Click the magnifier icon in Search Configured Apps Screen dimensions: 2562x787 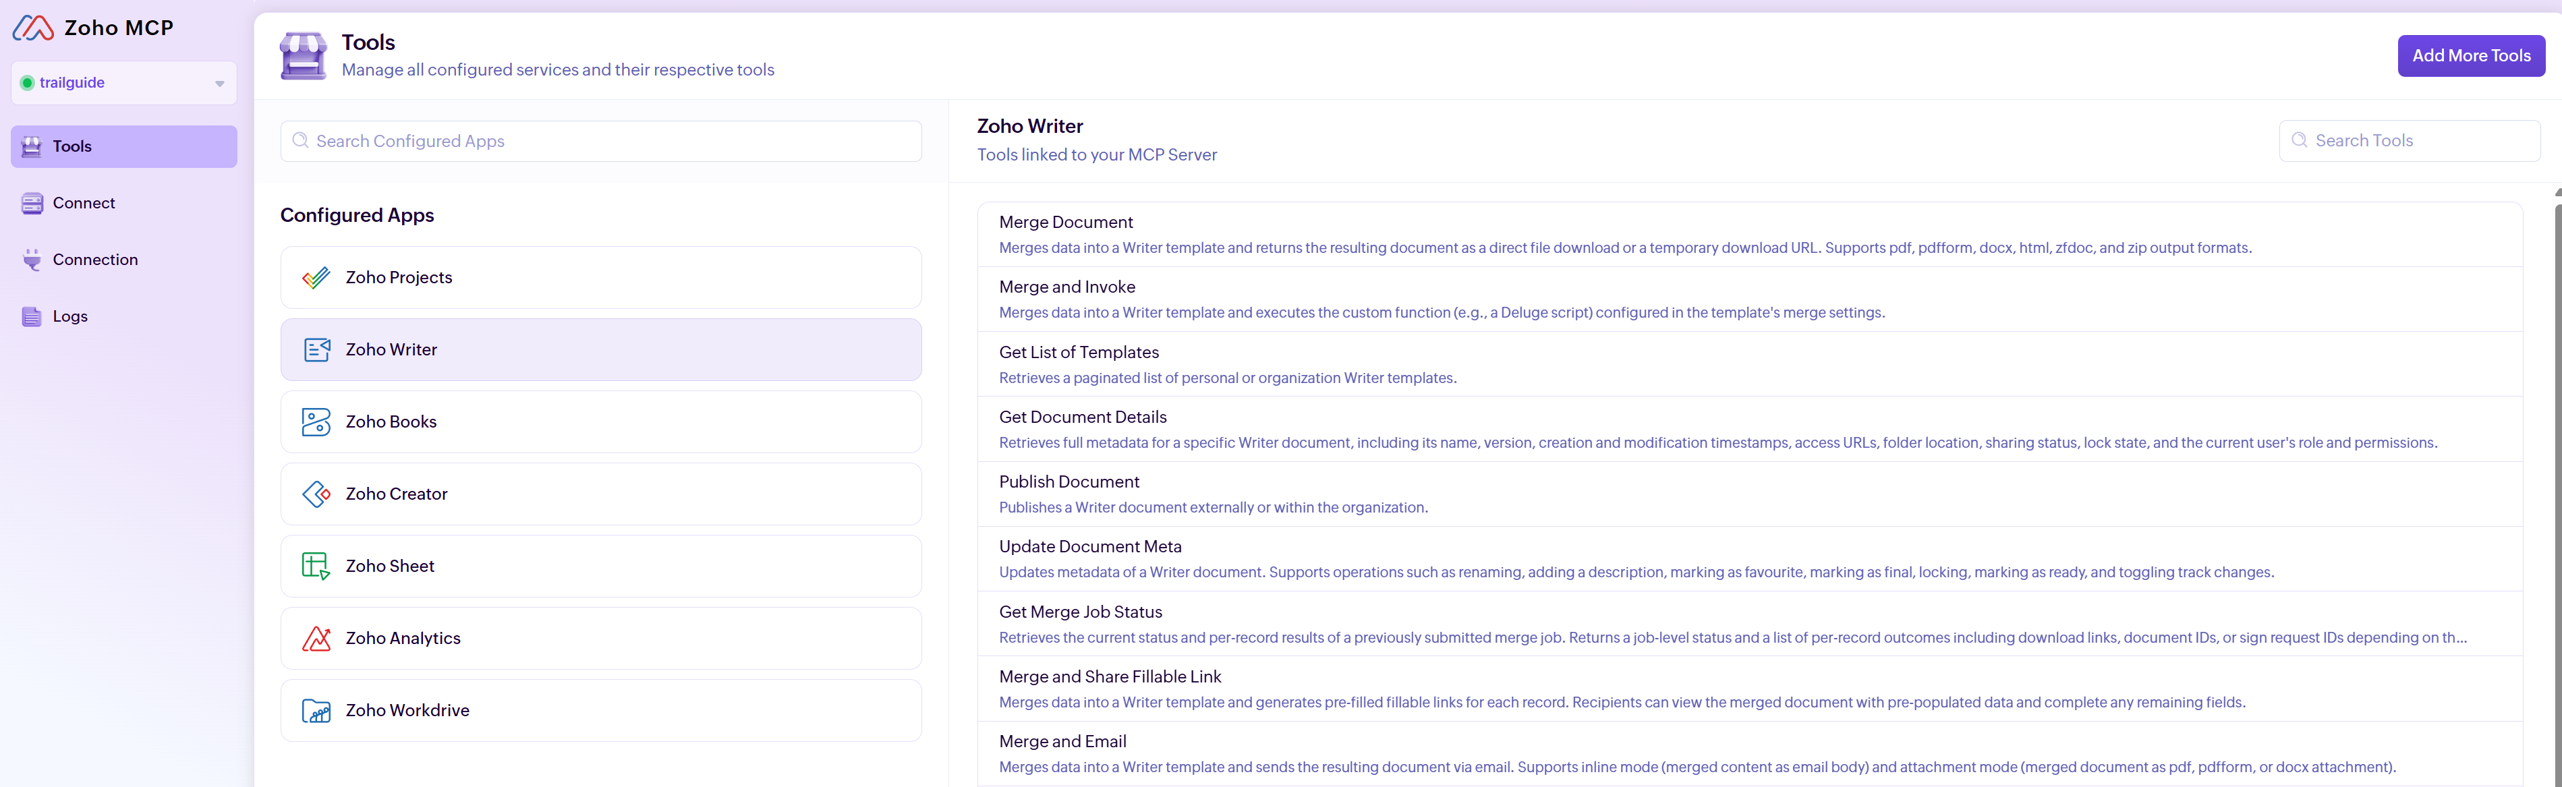click(x=300, y=141)
